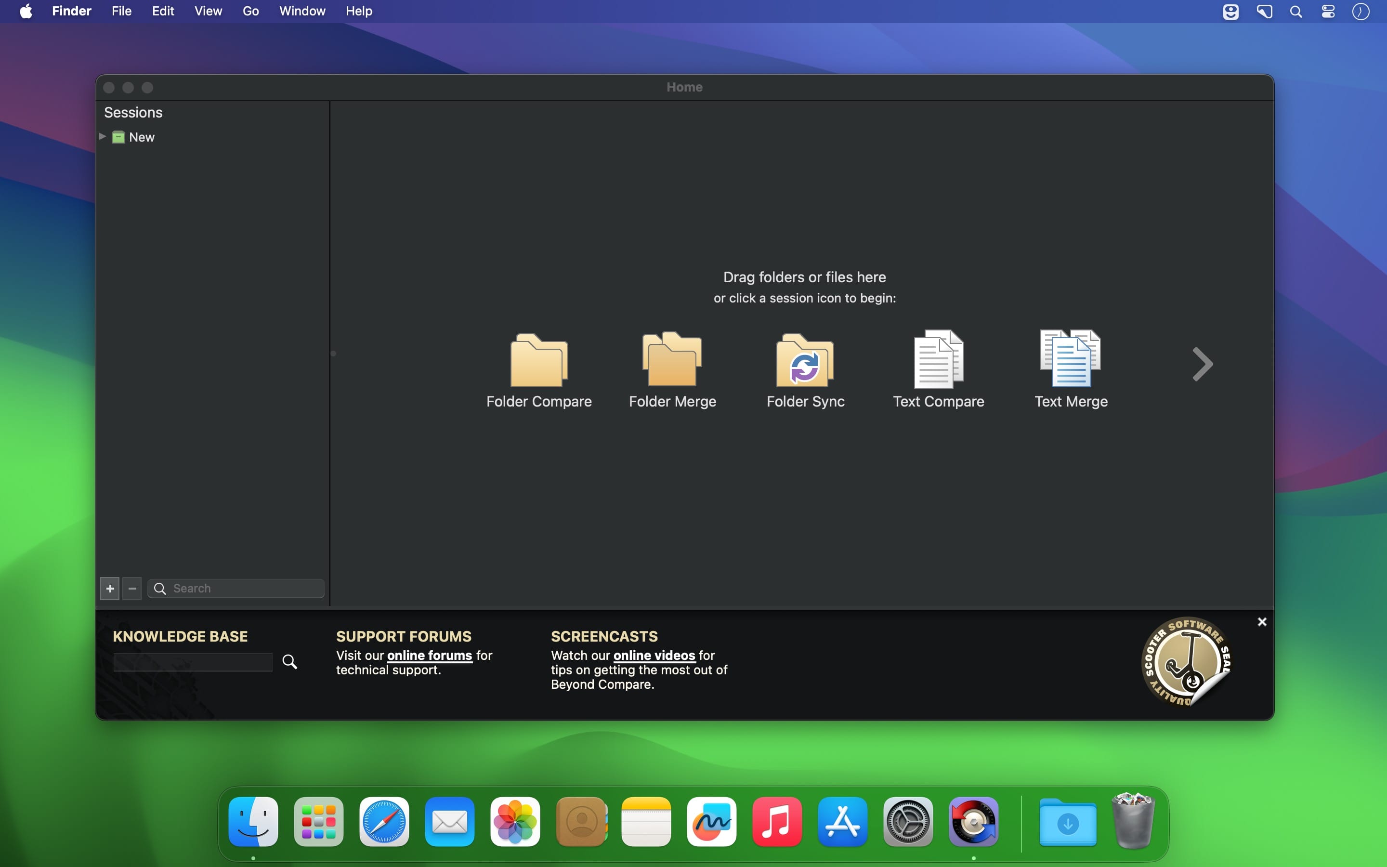The width and height of the screenshot is (1387, 867).
Task: Open Launchpad from the Dock
Action: pyautogui.click(x=319, y=821)
